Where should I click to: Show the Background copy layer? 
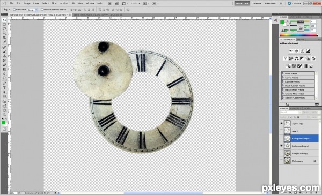coord(281,153)
